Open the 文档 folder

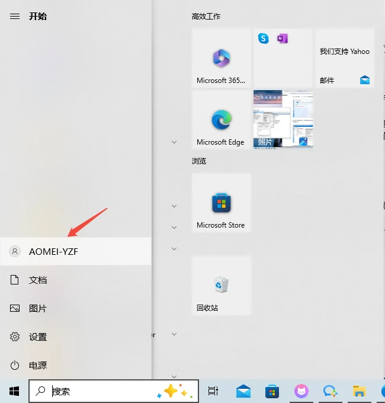tap(76, 280)
